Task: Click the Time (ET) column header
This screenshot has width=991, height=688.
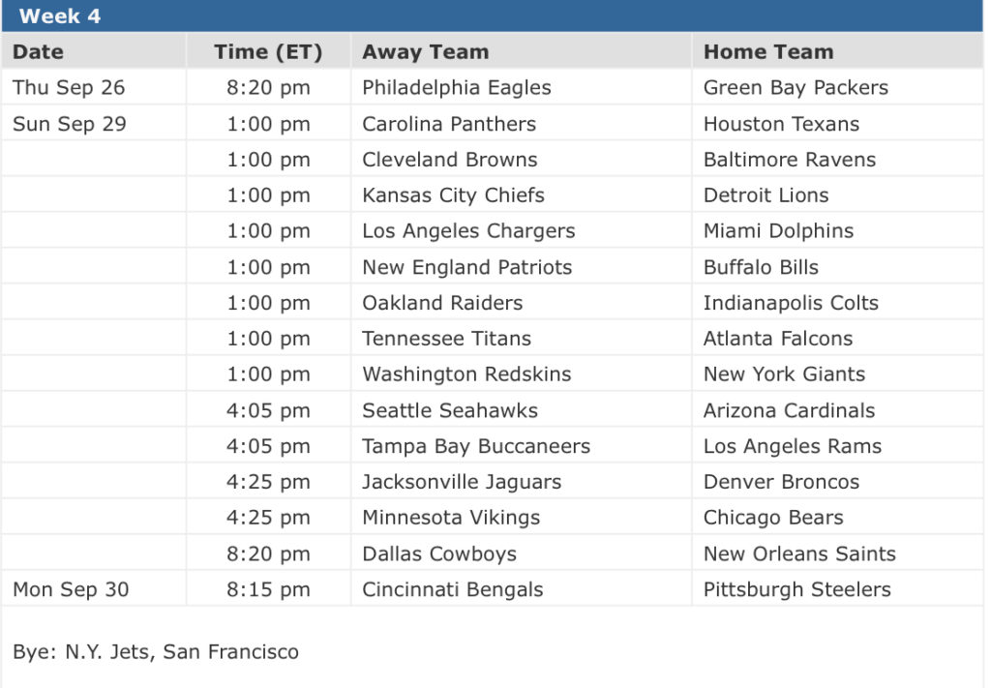Action: [x=268, y=52]
